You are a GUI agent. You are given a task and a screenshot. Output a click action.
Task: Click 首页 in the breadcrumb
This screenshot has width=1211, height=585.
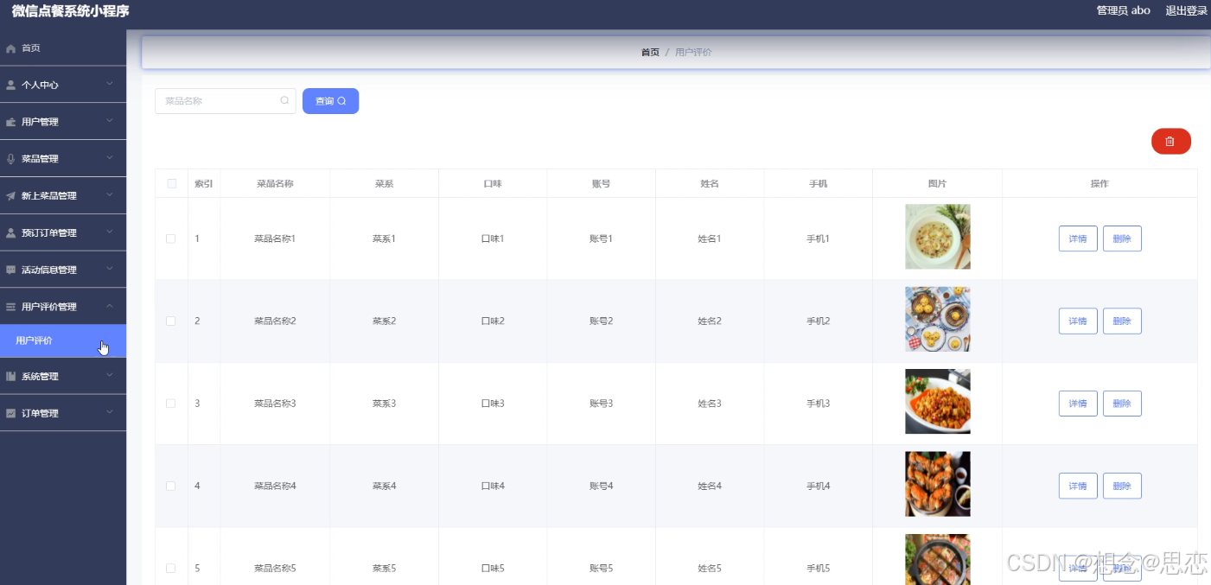[650, 53]
